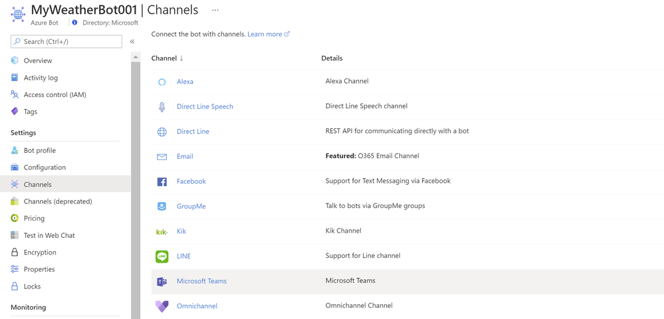This screenshot has height=319, width=664.
Task: Open Activity log page
Action: tap(41, 78)
